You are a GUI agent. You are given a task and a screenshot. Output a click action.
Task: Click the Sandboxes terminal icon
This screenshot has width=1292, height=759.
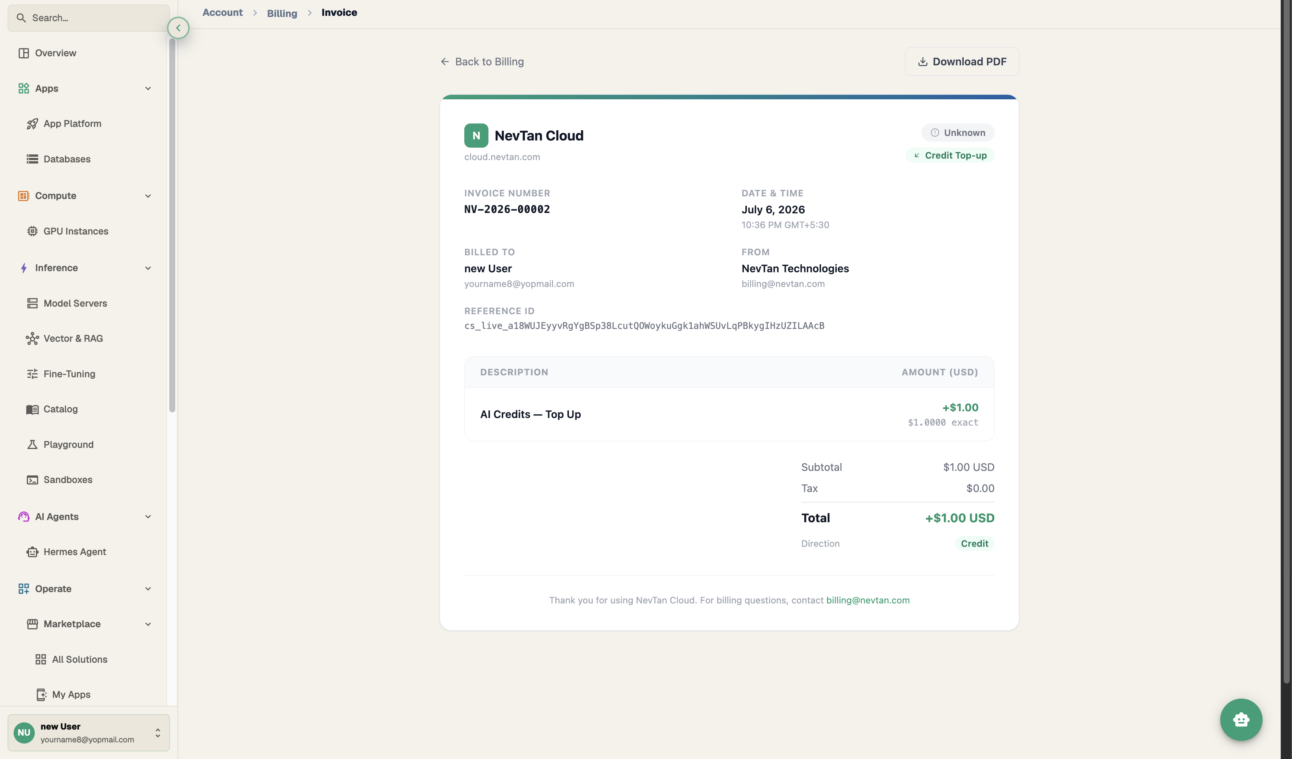click(x=32, y=480)
